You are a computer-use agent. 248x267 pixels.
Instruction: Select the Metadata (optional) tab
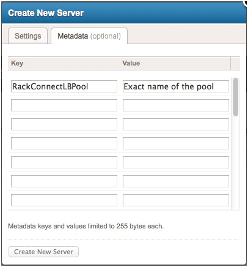[x=89, y=36]
